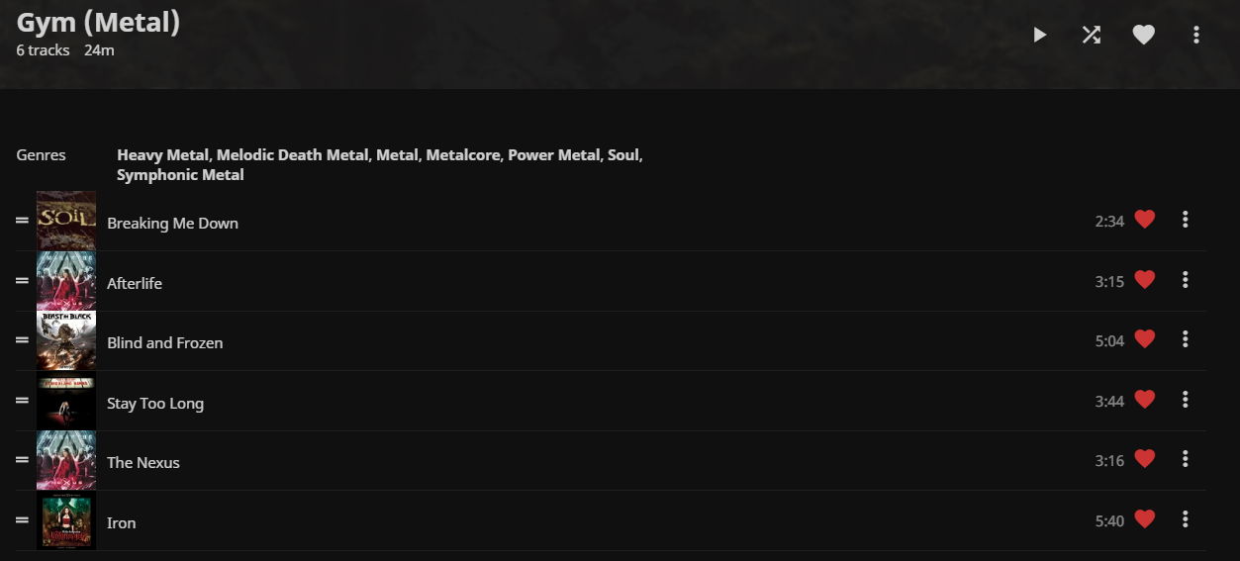Open more options for The Nexus

click(1186, 459)
